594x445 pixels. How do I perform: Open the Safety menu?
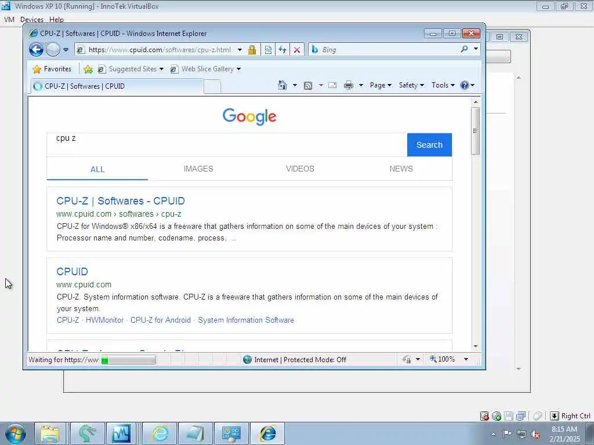411,85
